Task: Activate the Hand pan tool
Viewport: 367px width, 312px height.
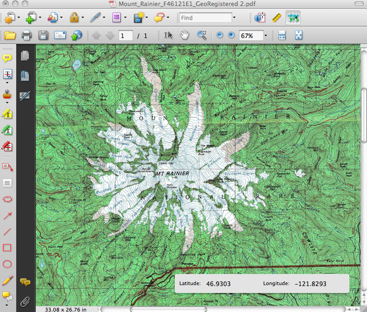Action: [184, 35]
